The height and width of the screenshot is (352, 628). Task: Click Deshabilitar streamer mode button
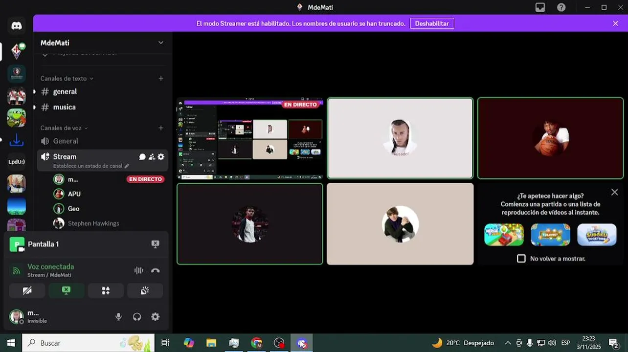coord(432,23)
